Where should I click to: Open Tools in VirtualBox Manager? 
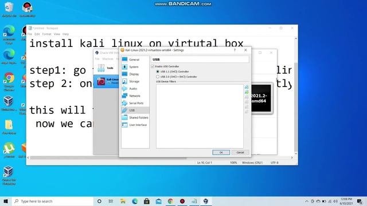(106, 68)
